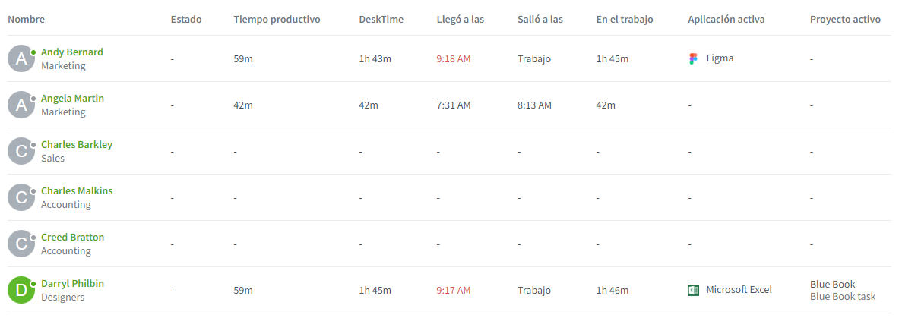Click Andy Bernard's avatar
The width and height of the screenshot is (899, 318).
tap(21, 58)
